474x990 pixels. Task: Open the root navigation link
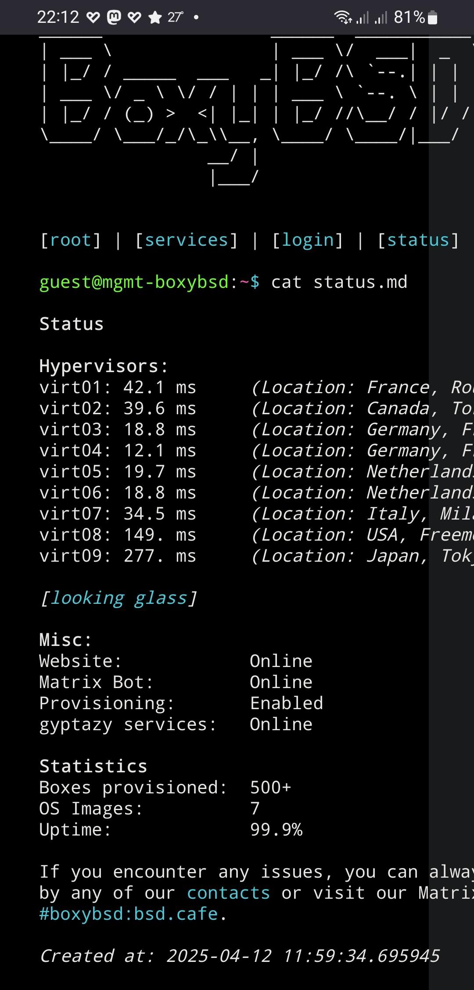(70, 240)
